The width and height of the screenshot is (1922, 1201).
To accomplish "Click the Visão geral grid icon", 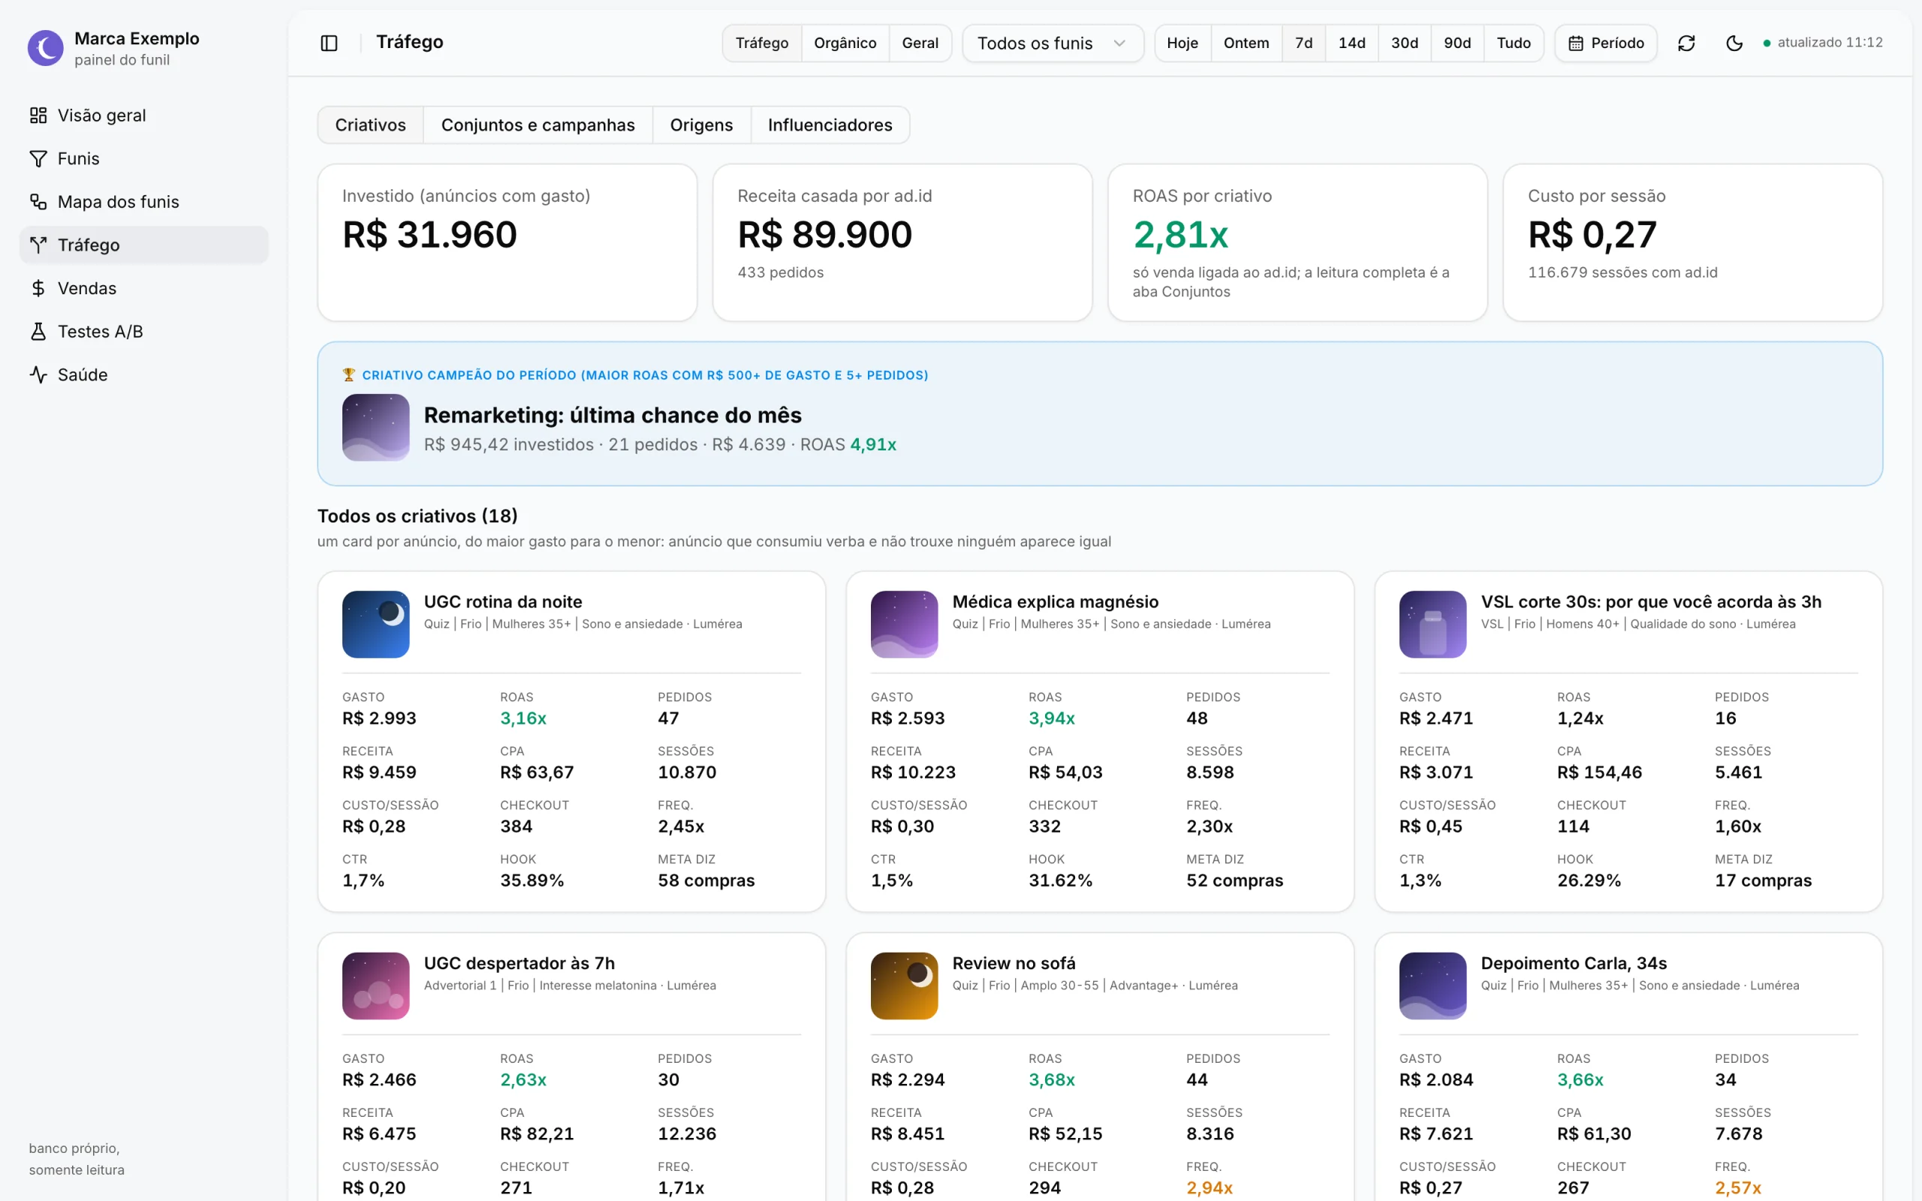I will [38, 115].
